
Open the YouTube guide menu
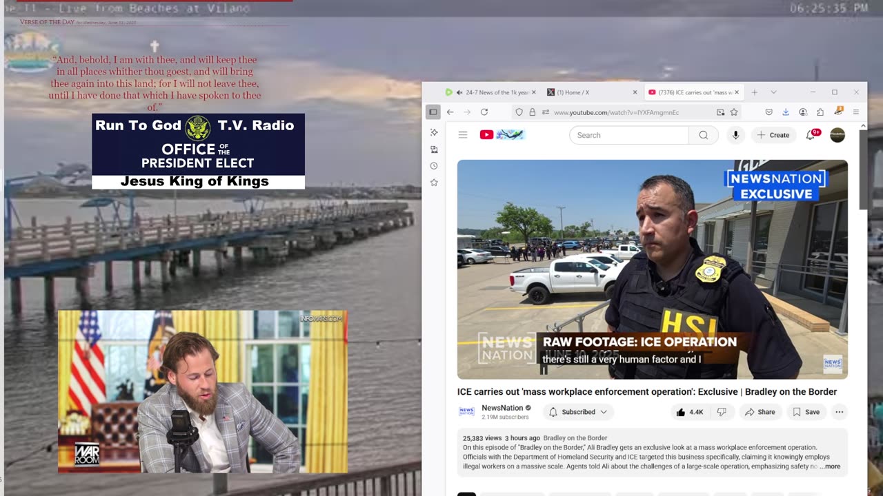[463, 135]
